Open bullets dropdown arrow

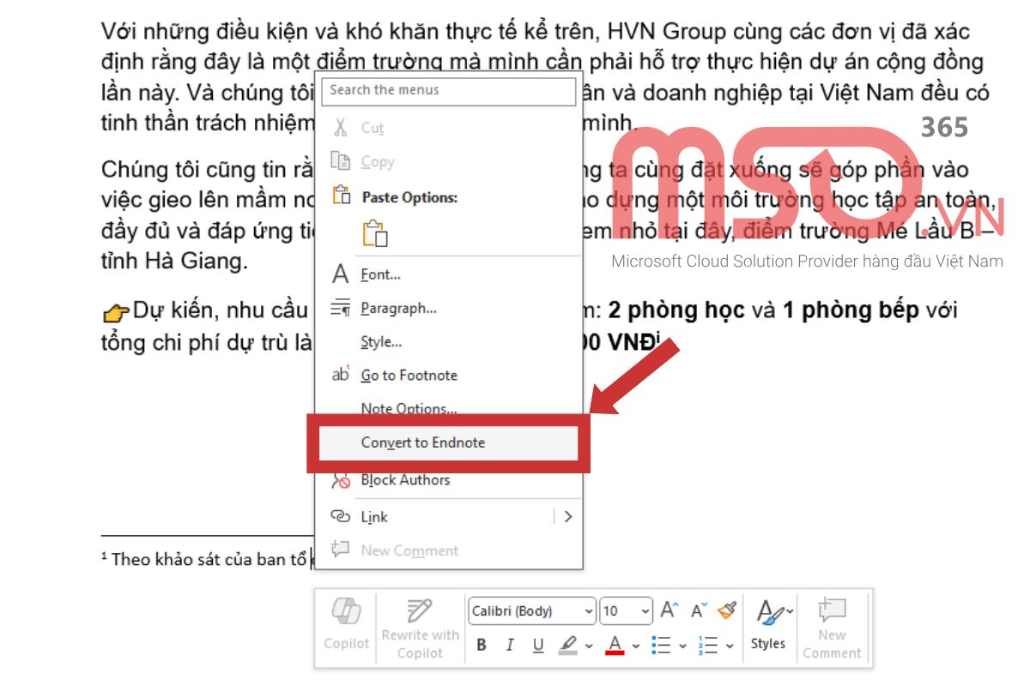click(683, 646)
